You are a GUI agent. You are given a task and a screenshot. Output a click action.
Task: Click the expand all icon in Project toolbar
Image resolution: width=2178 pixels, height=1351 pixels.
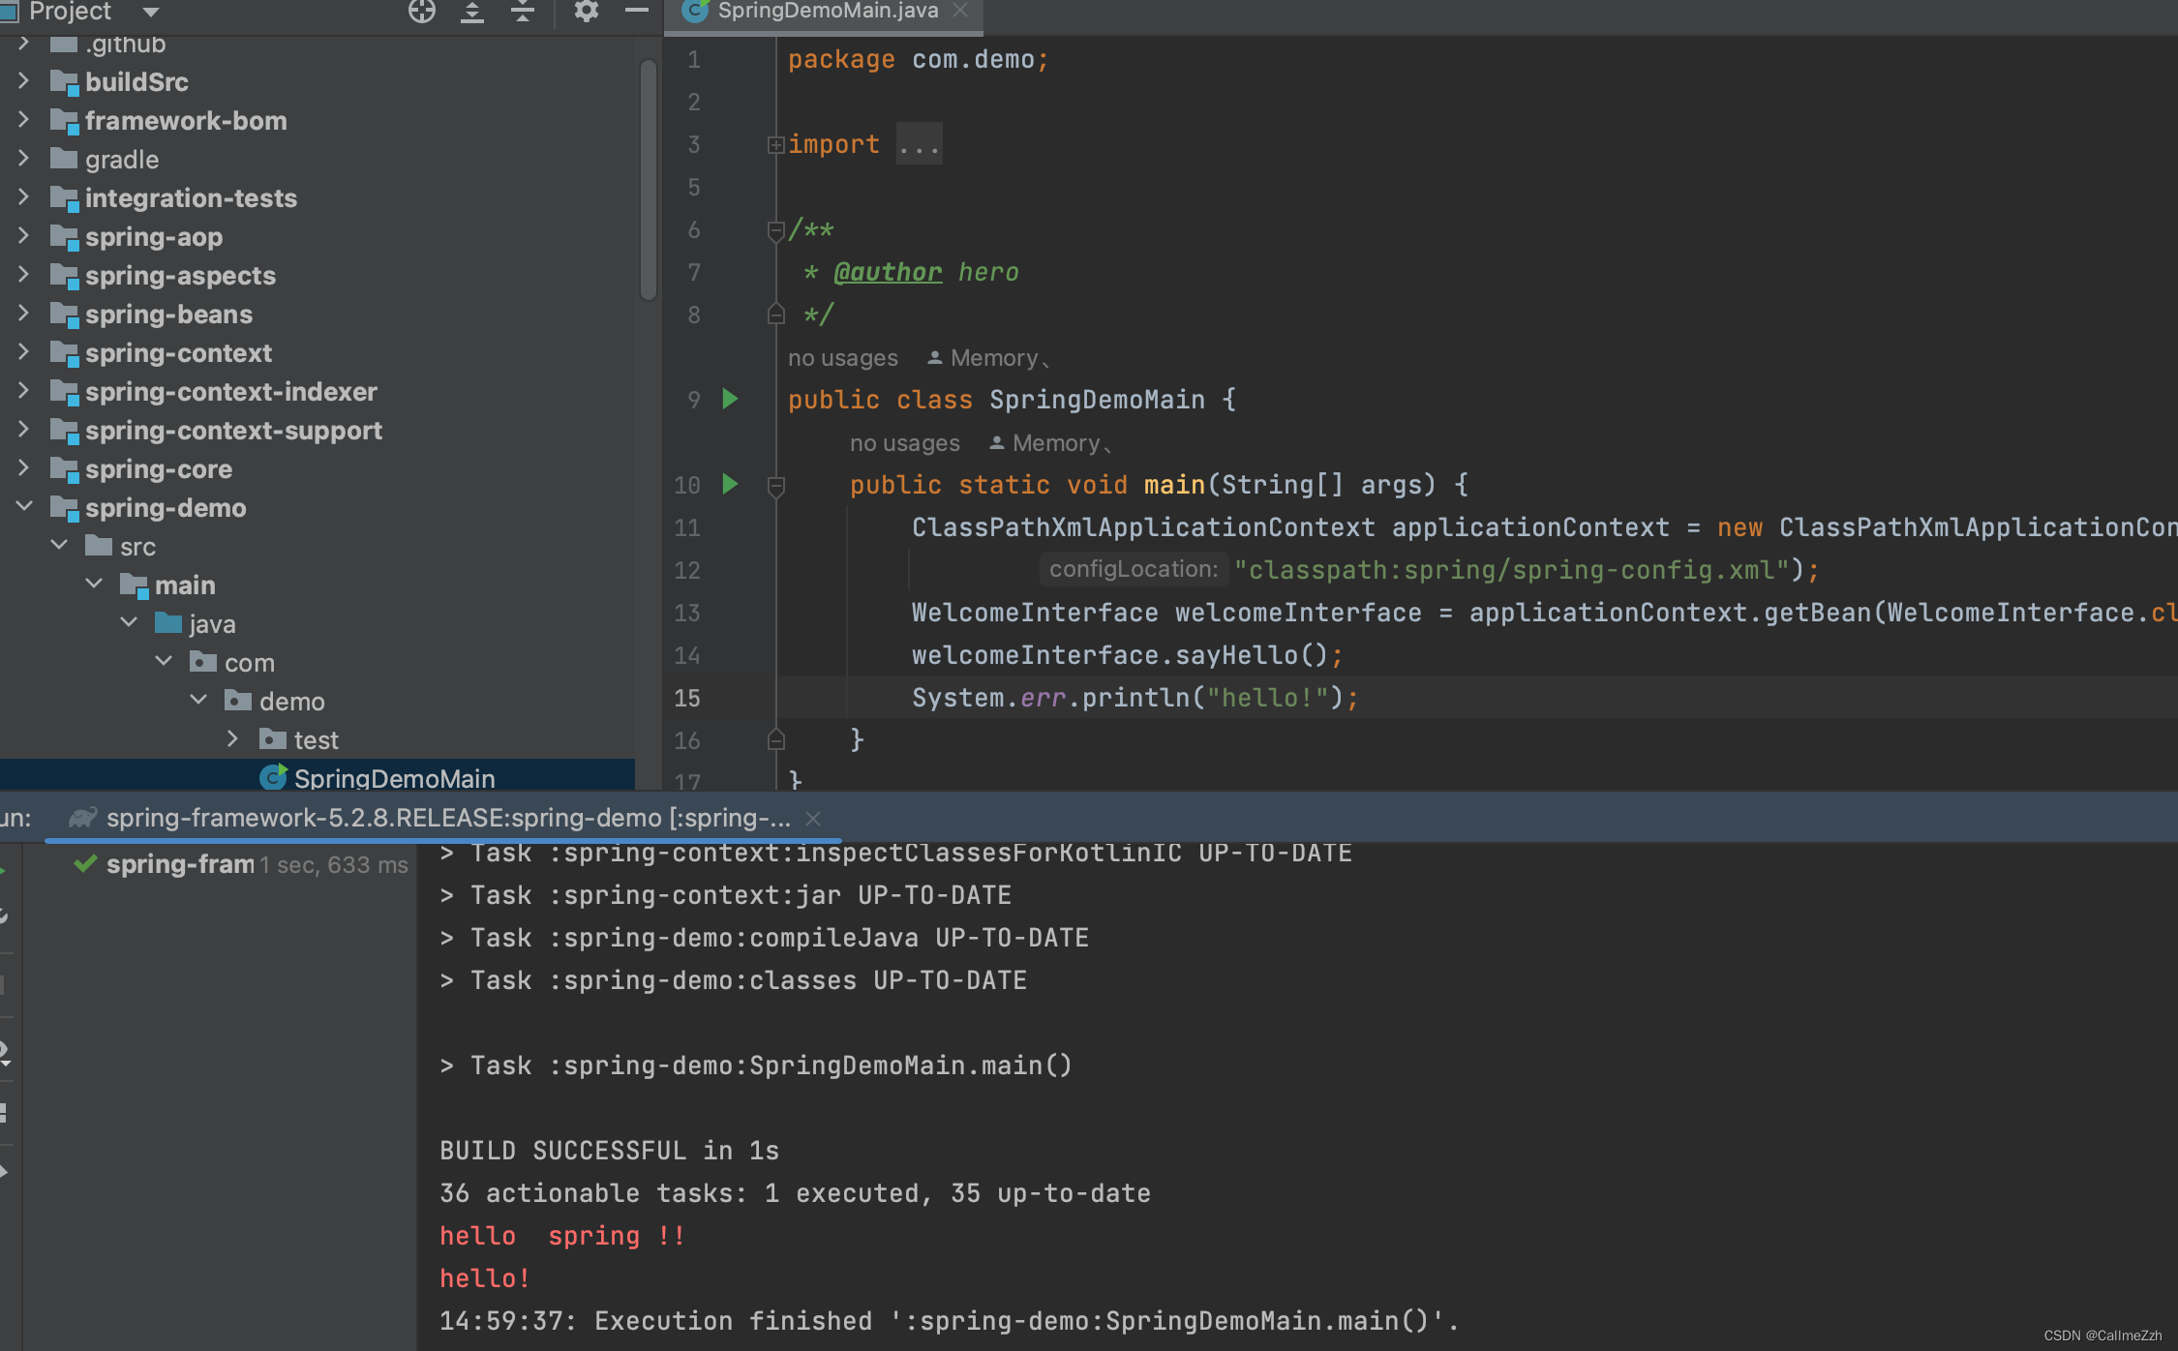pyautogui.click(x=472, y=12)
